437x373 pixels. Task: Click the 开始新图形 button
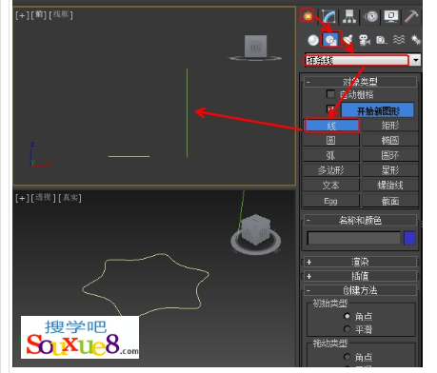378,110
